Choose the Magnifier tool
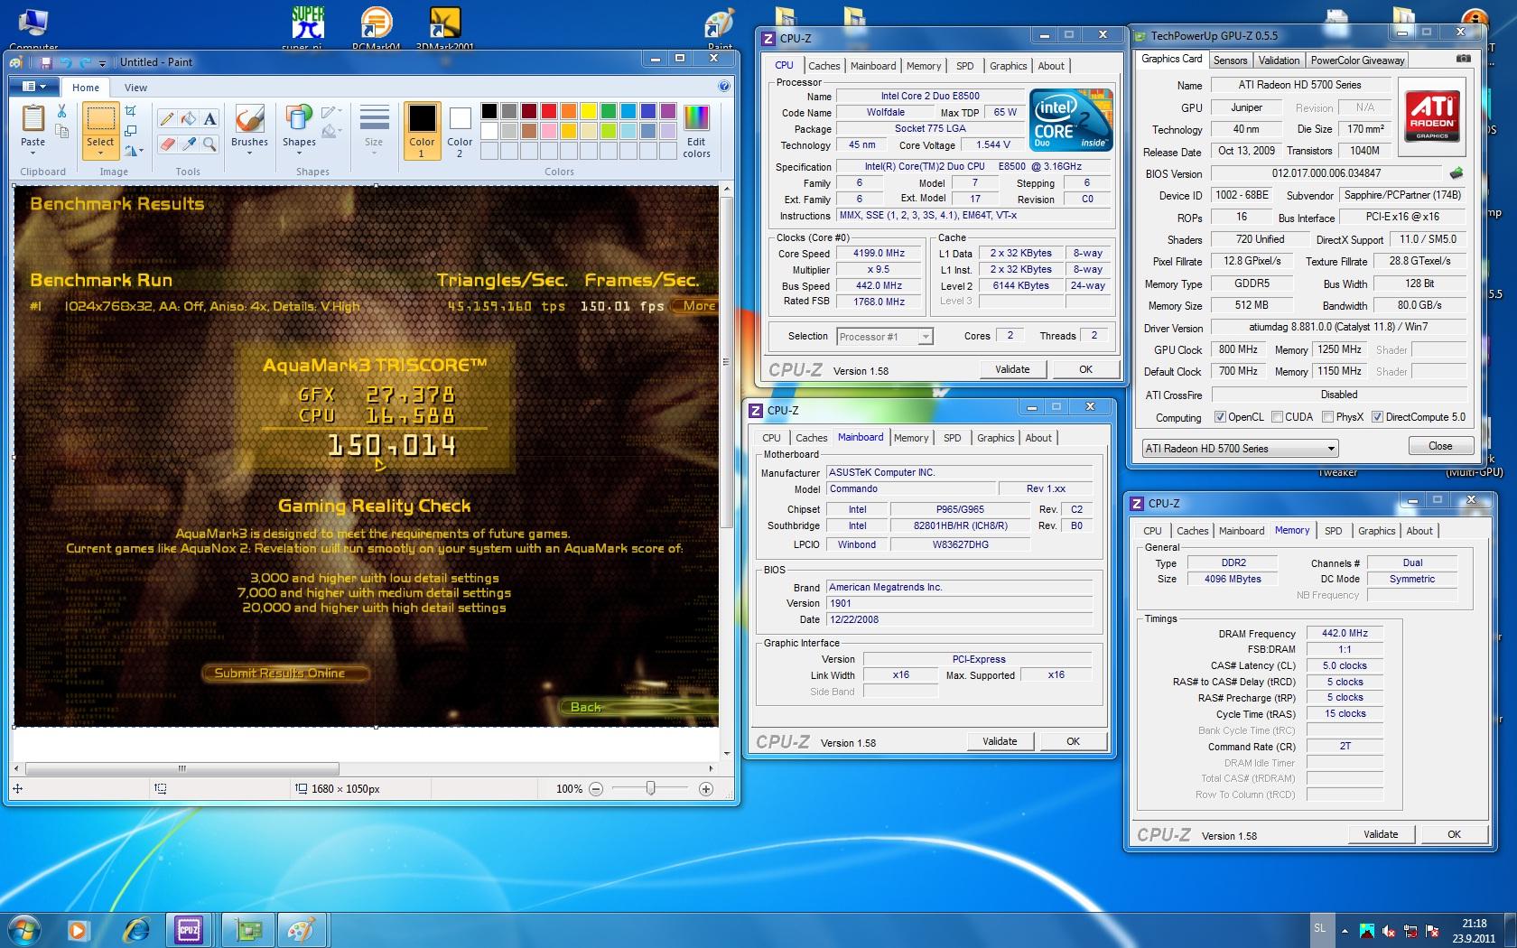Screen dimensions: 1517x948 pos(209,144)
